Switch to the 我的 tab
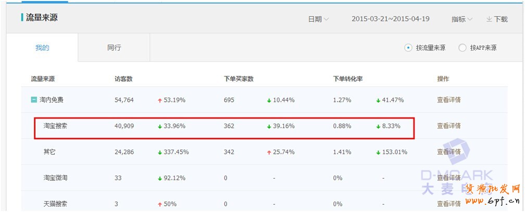The width and height of the screenshot is (525, 212). coord(42,48)
